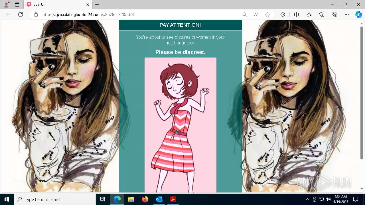Open the browser profile icon
Image resolution: width=365 pixels, height=205 pixels.
[x=6, y=5]
